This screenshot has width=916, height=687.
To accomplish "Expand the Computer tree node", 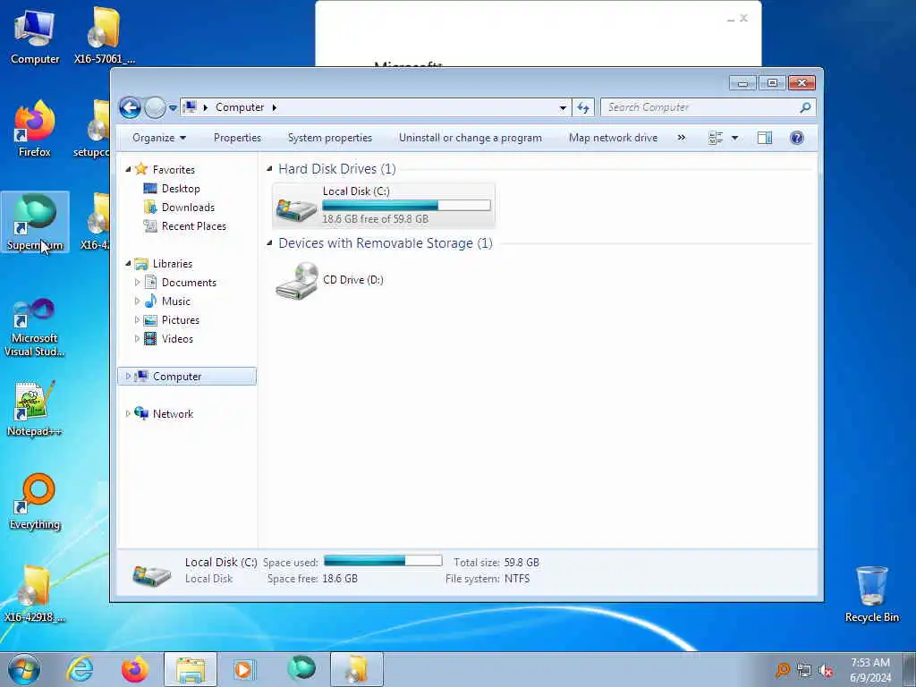I will tap(128, 377).
